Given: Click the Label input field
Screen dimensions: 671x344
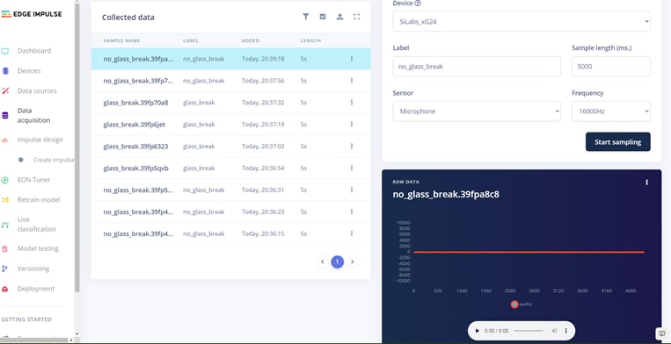Looking at the screenshot, I should click(477, 67).
